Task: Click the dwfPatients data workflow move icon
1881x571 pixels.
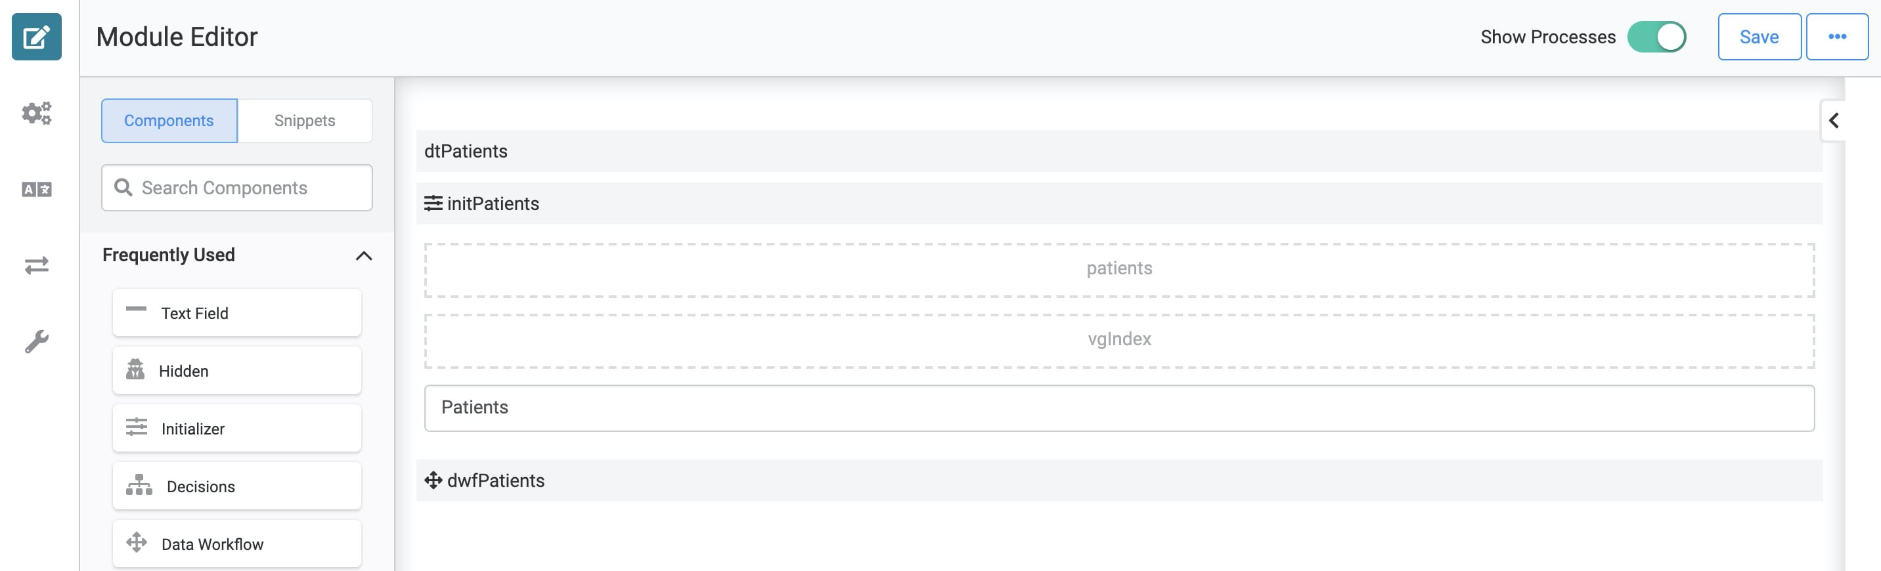Action: 433,480
